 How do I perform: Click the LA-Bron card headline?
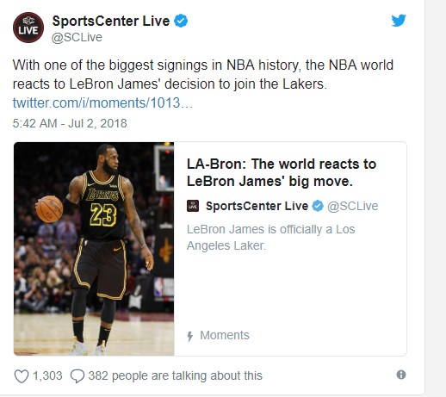[x=282, y=172]
